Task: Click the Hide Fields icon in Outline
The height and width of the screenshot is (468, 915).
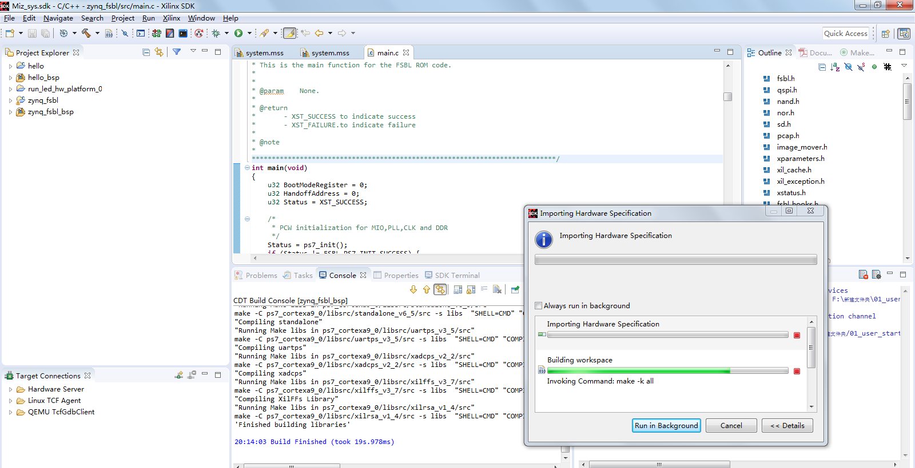Action: click(x=848, y=67)
